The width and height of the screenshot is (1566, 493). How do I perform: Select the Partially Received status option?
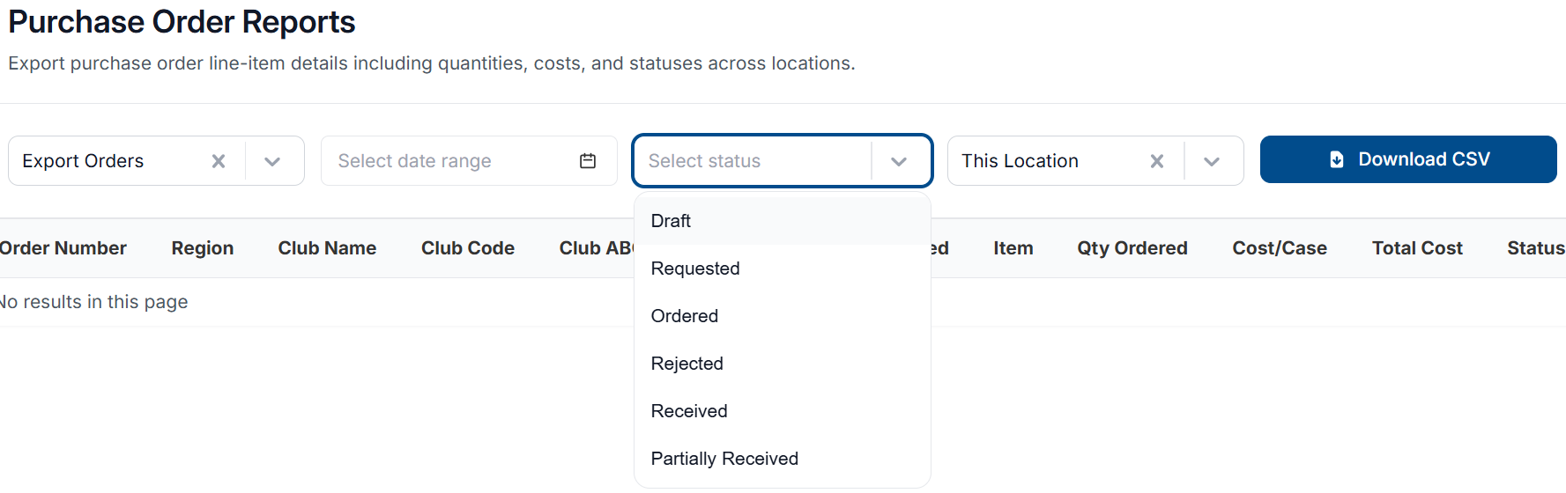(x=783, y=459)
